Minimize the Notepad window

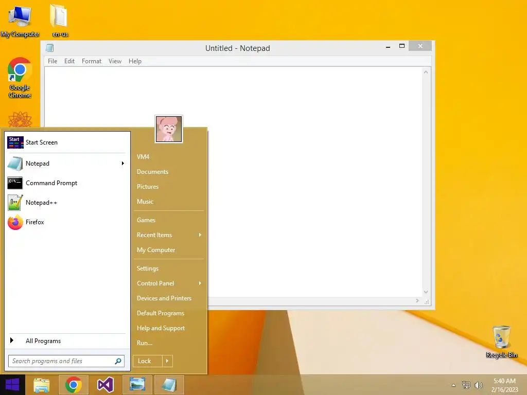coord(388,46)
